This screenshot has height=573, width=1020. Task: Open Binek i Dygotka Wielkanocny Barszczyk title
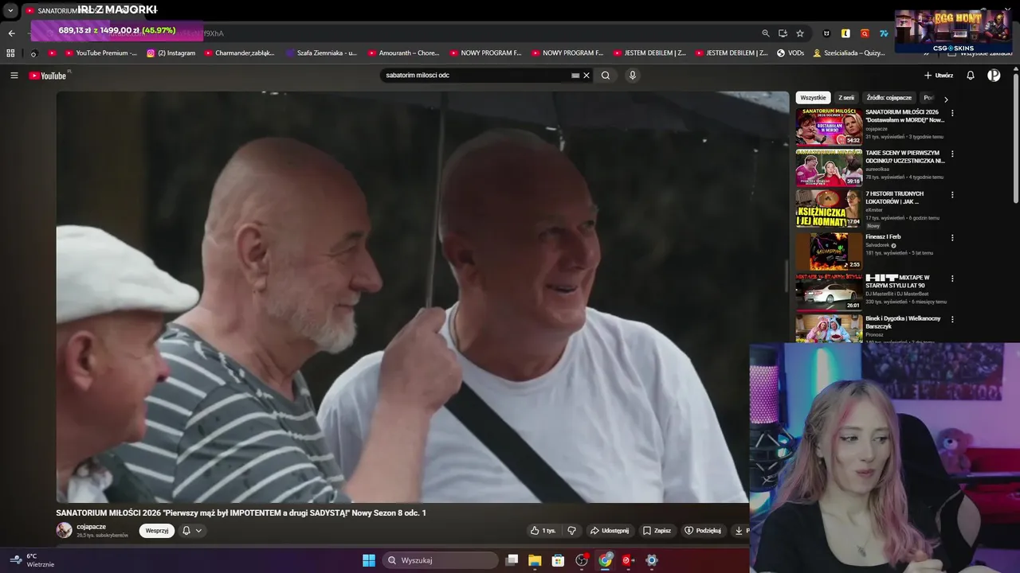coord(903,322)
